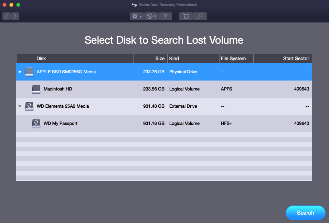Click start sector 409640 in Macintosh HD row

coord(301,89)
